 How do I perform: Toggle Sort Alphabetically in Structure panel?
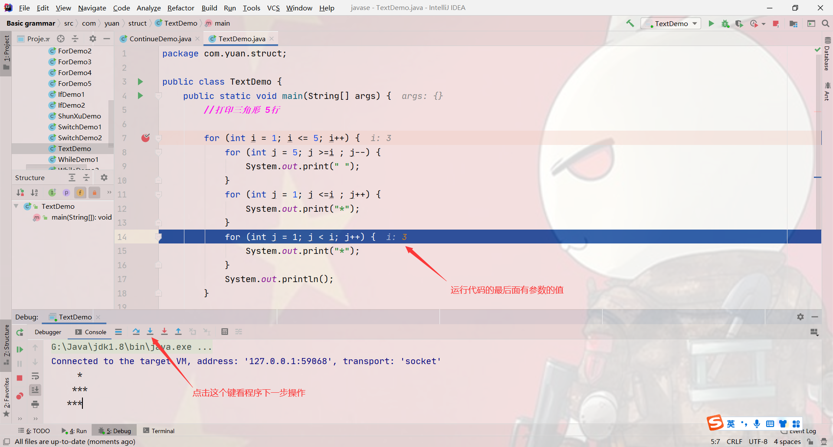(35, 193)
